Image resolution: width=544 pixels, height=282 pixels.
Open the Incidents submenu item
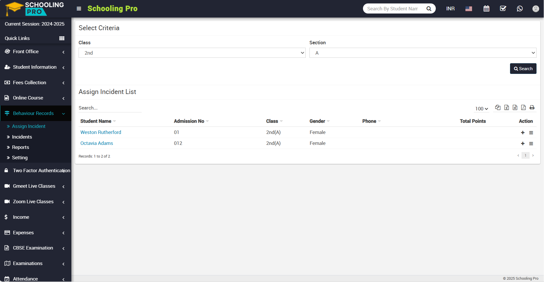pos(22,137)
